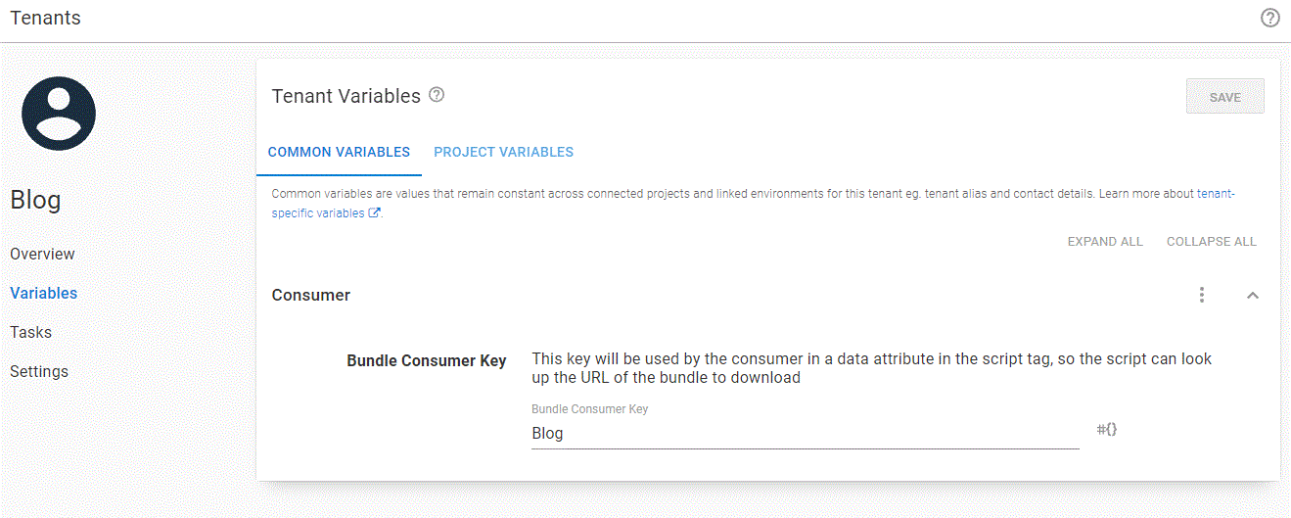The height and width of the screenshot is (518, 1291).
Task: Collapse the Consumer section with the chevron
Action: pyautogui.click(x=1252, y=295)
